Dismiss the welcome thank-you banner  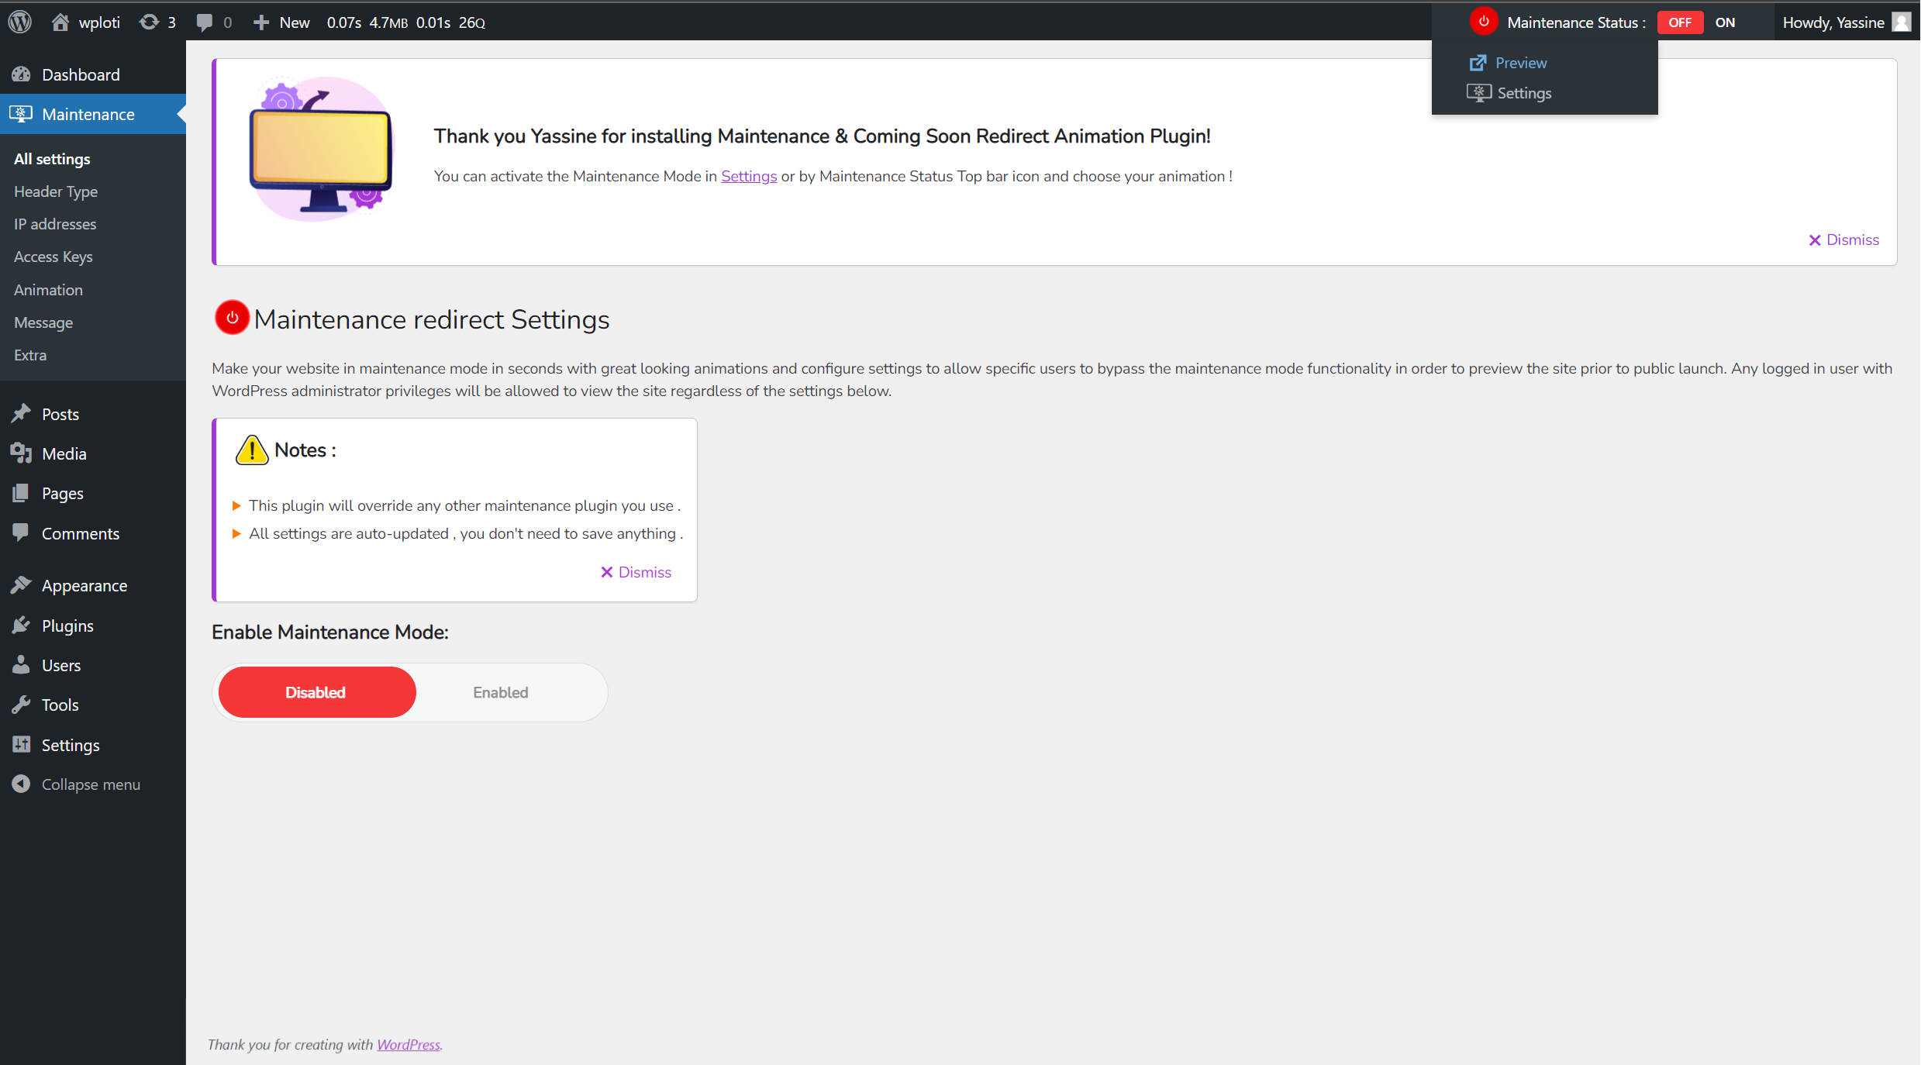[x=1844, y=240]
